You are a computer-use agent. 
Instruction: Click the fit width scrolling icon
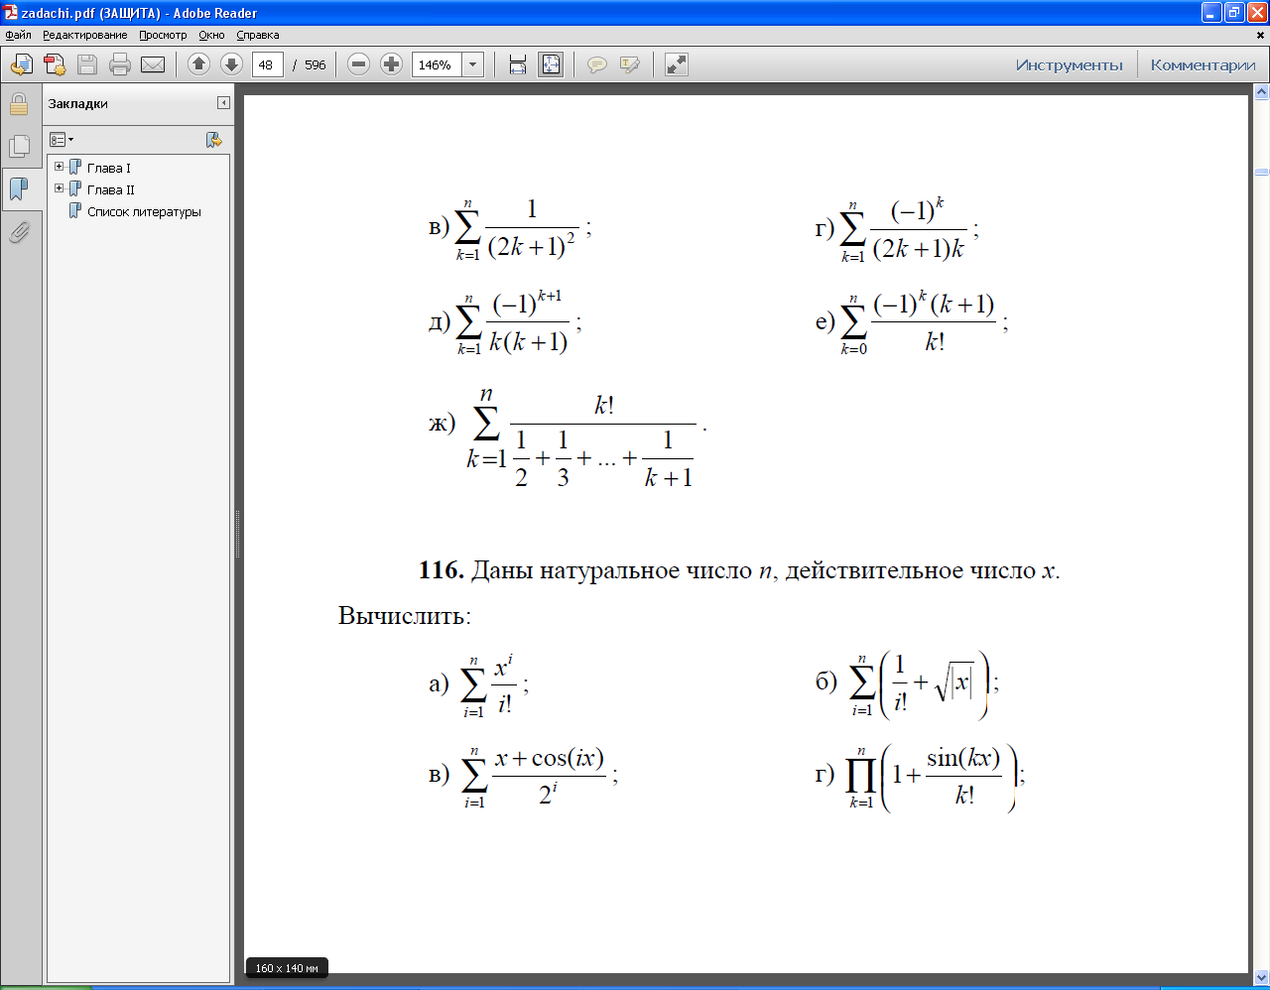(x=517, y=64)
